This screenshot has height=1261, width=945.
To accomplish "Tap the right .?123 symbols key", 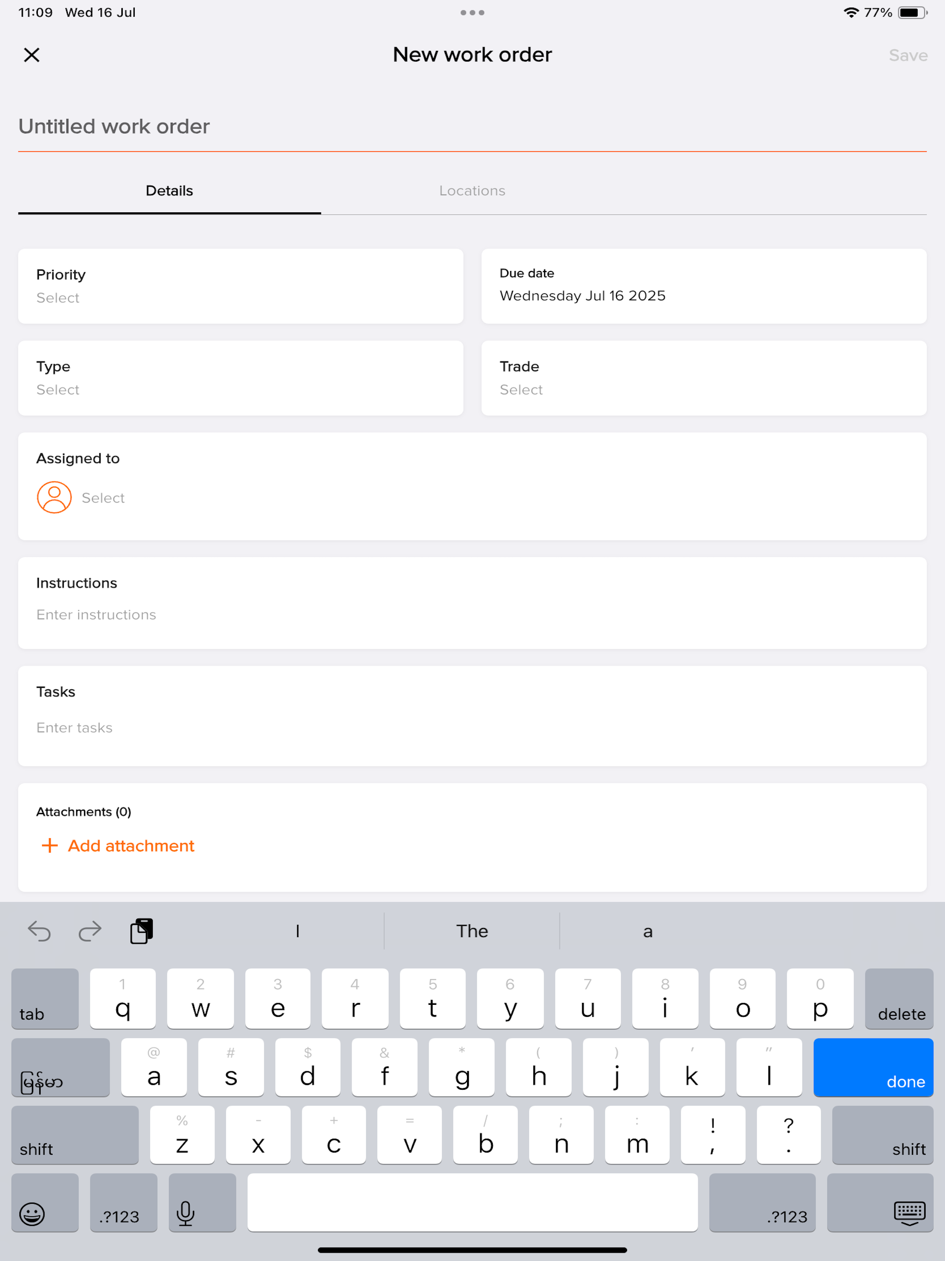I will click(762, 1202).
